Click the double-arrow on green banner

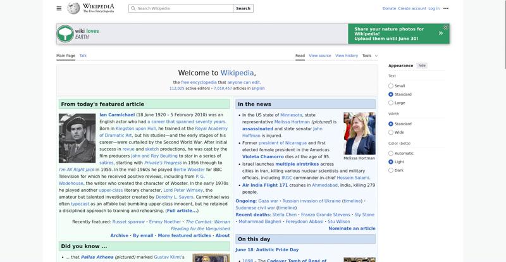pyautogui.click(x=440, y=34)
